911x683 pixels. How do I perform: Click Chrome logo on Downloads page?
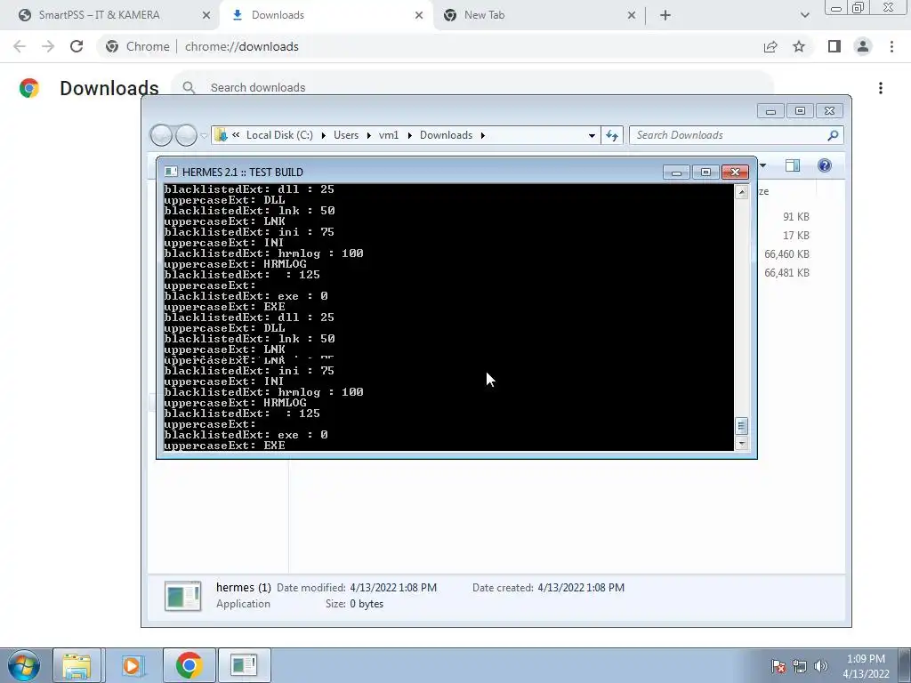coord(29,88)
